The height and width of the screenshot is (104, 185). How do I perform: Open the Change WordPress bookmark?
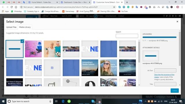[x=50, y=11]
